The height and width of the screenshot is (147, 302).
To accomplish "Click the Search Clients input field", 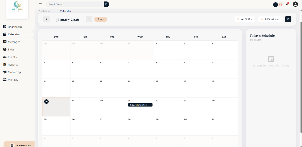I will pyautogui.click(x=75, y=4).
